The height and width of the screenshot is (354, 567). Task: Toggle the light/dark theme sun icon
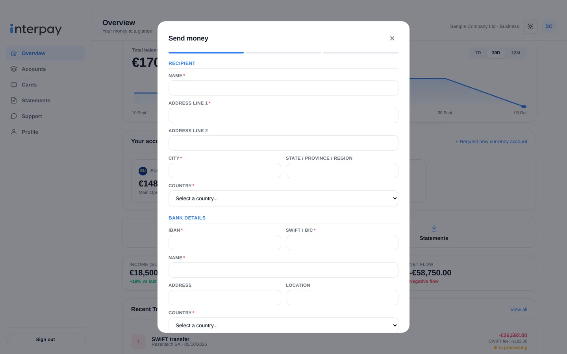pos(530,26)
